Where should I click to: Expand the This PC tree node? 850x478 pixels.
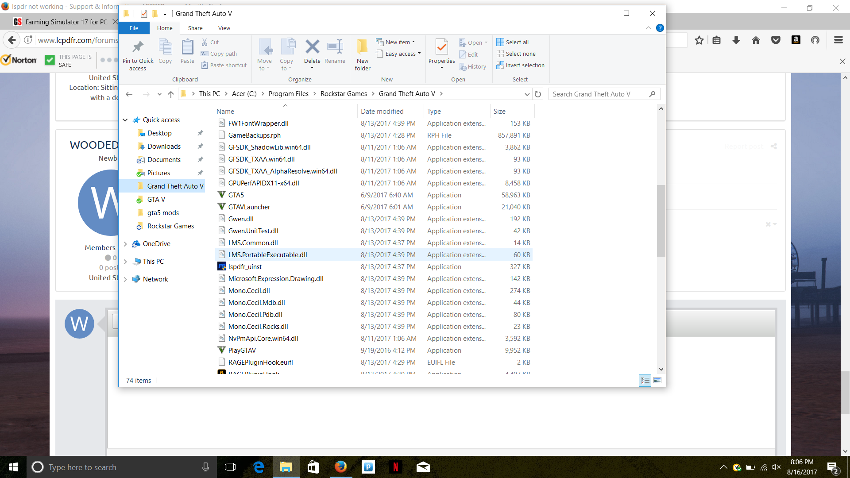(126, 262)
